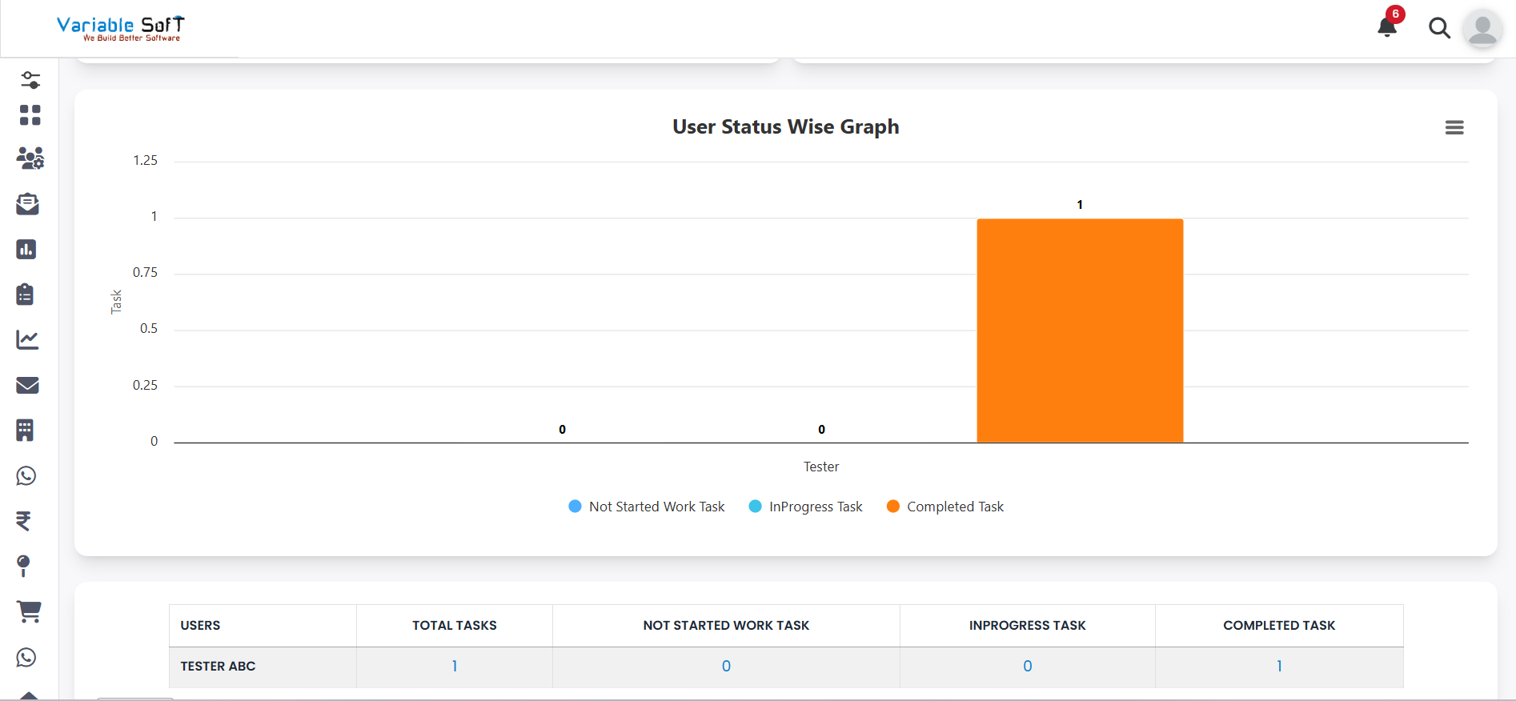Click the rupee payments icon in sidebar
1516x701 pixels.
(24, 521)
